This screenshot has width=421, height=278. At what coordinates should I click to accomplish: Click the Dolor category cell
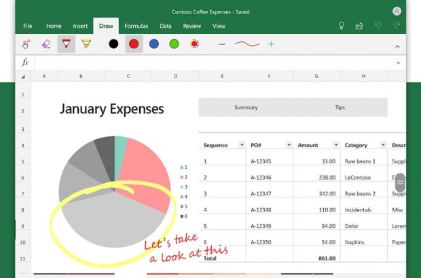352,226
